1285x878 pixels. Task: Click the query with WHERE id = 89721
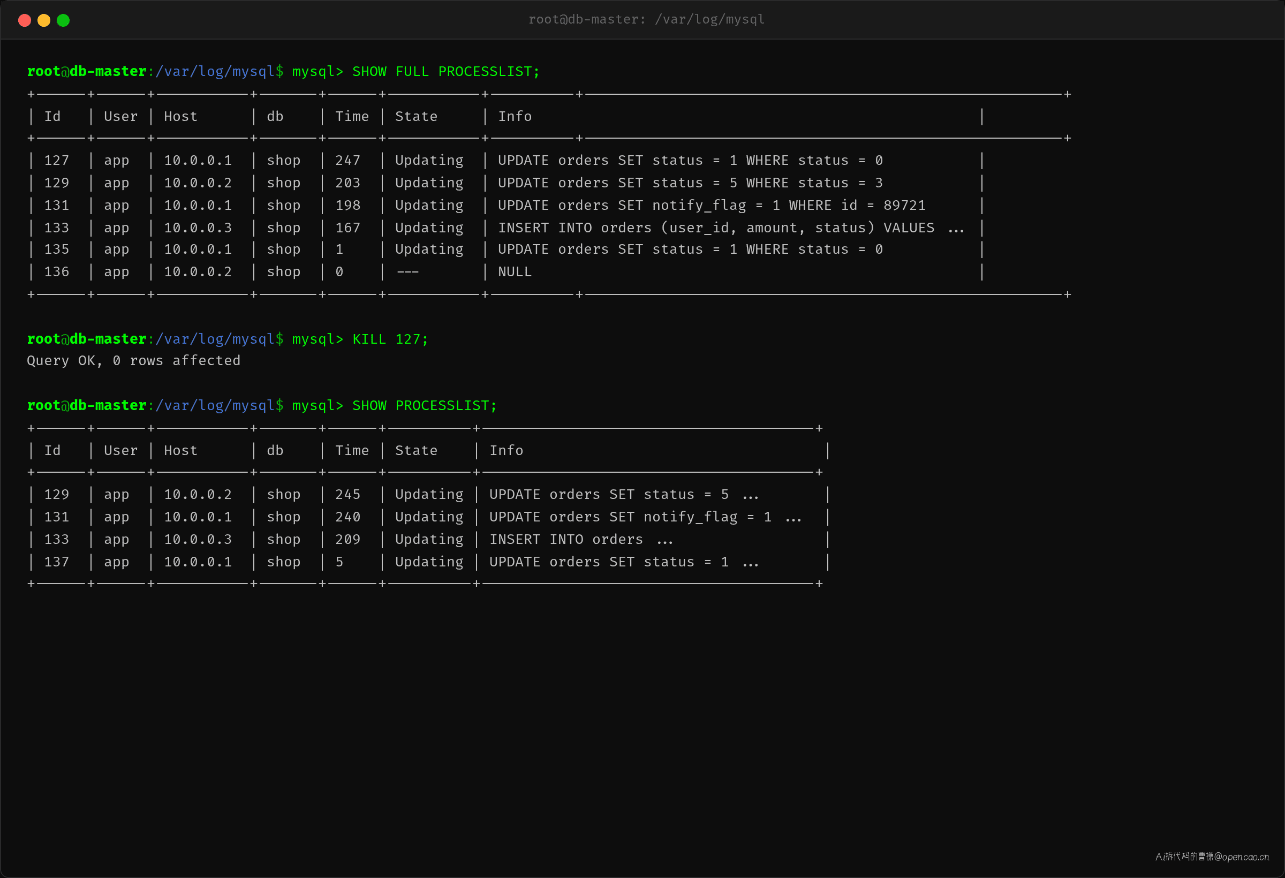click(x=712, y=206)
